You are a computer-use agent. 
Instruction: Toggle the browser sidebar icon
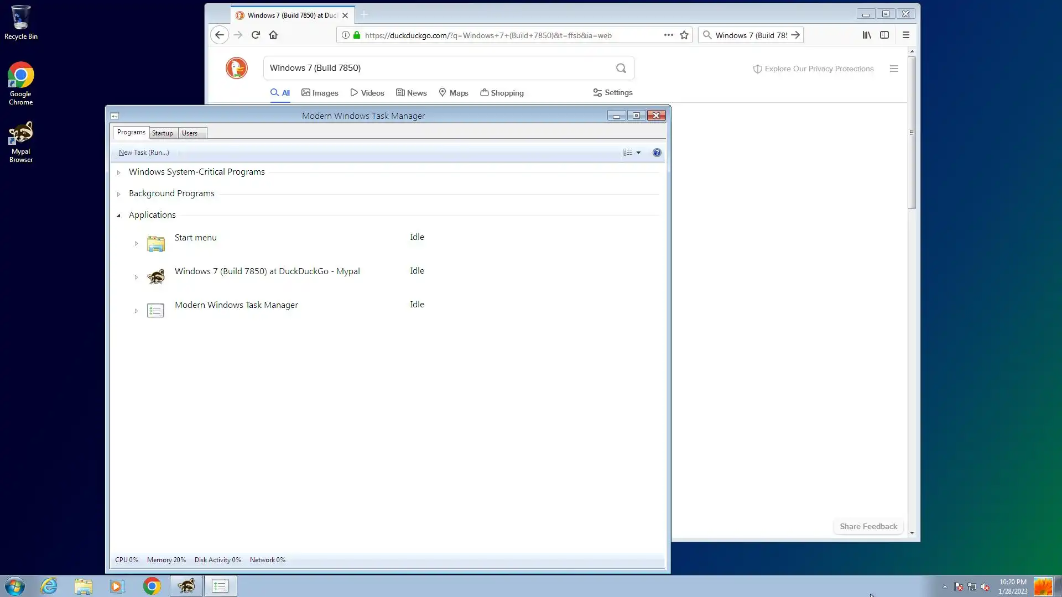884,35
